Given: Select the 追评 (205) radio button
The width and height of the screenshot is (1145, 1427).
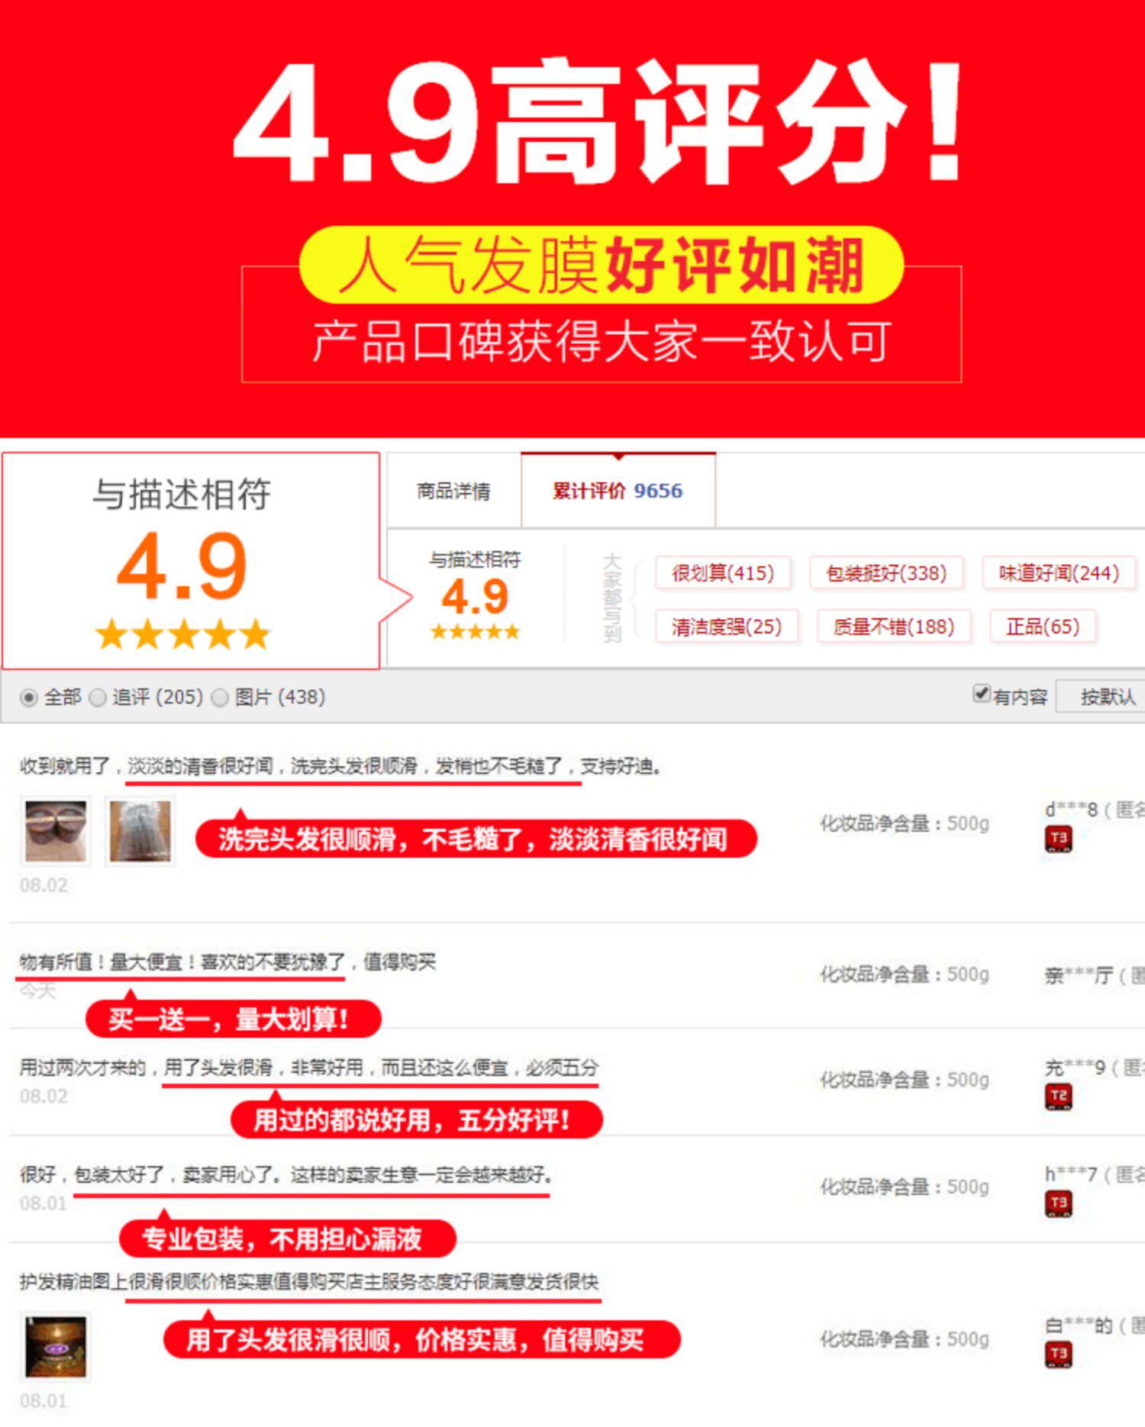Looking at the screenshot, I should tap(98, 697).
